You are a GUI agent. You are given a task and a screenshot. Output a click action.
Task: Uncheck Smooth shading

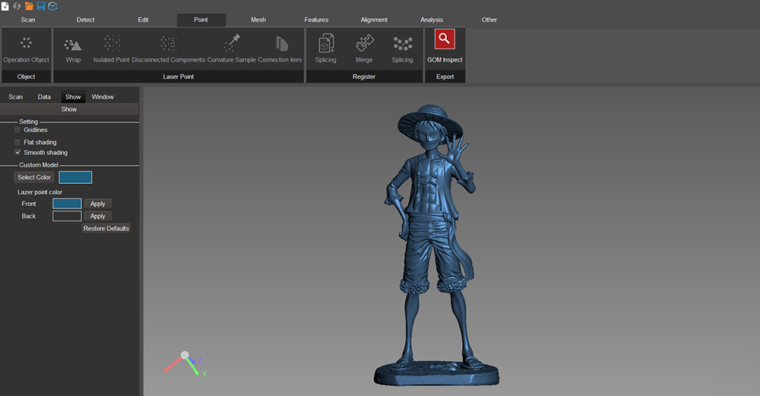point(17,152)
